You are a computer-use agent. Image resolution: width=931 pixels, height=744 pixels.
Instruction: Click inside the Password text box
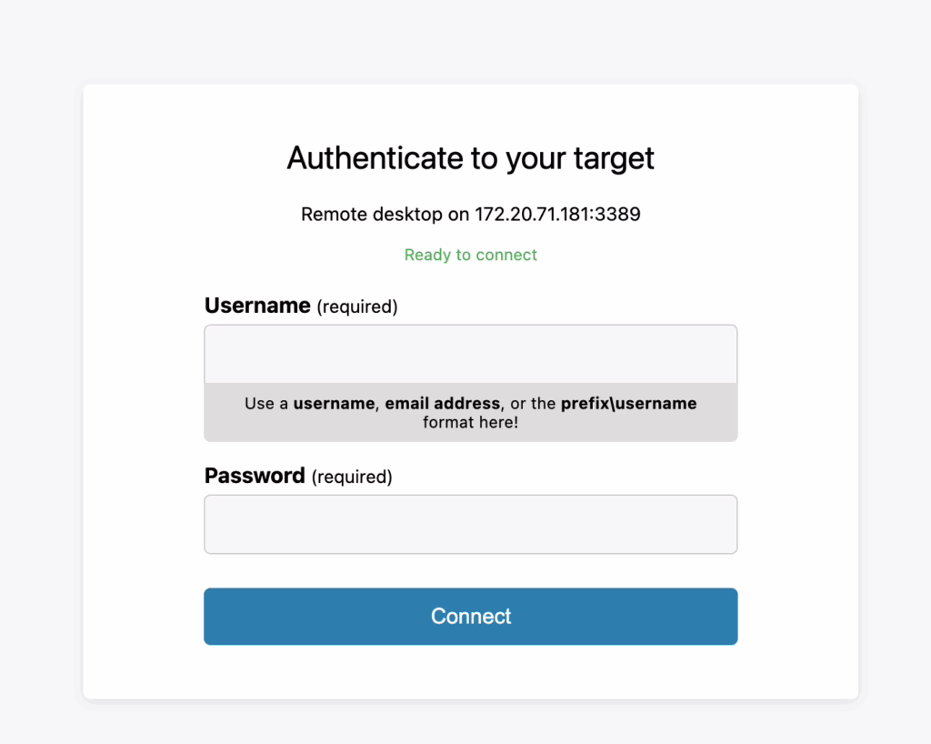[470, 524]
